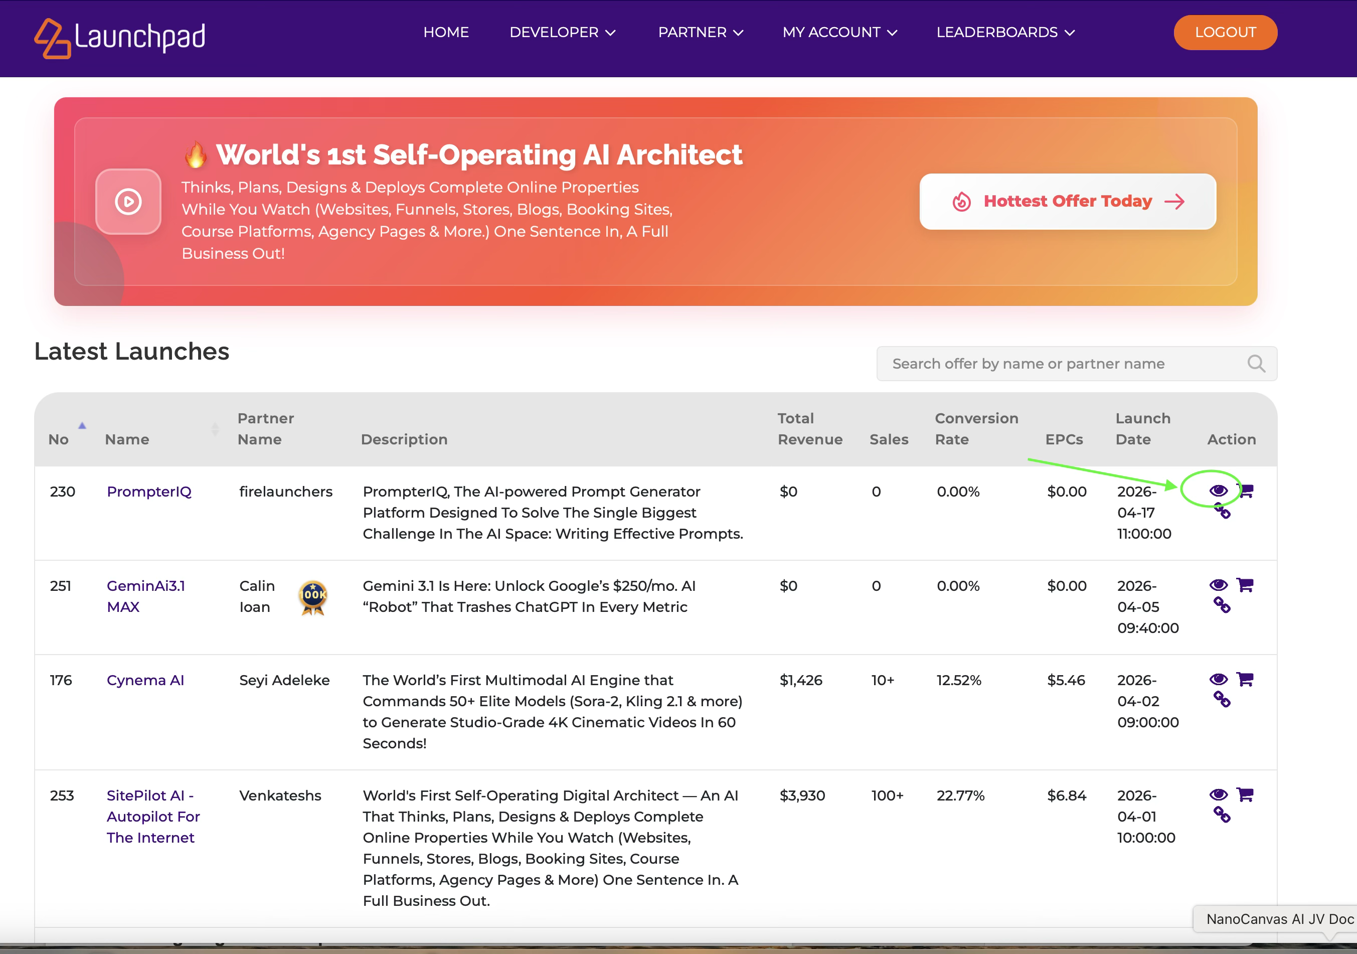Image resolution: width=1357 pixels, height=954 pixels.
Task: Click the EPCs column header
Action: coord(1064,440)
